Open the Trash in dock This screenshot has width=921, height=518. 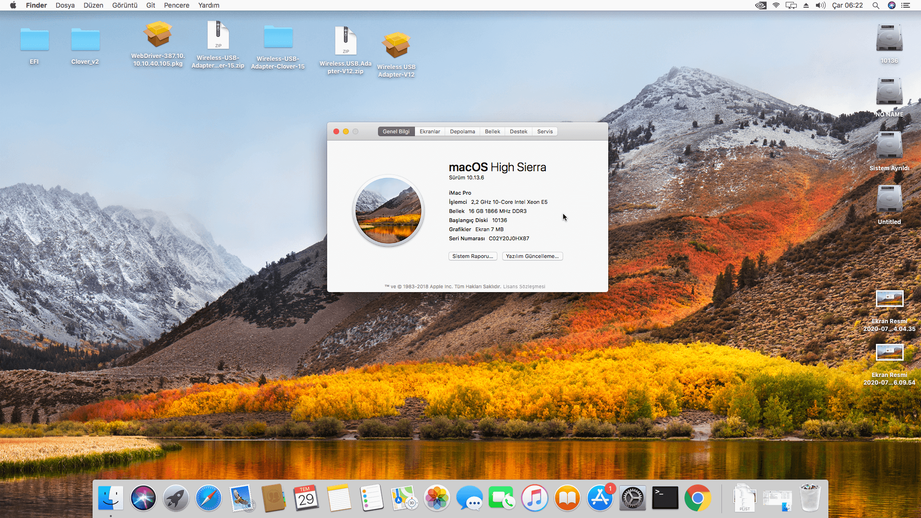click(810, 498)
